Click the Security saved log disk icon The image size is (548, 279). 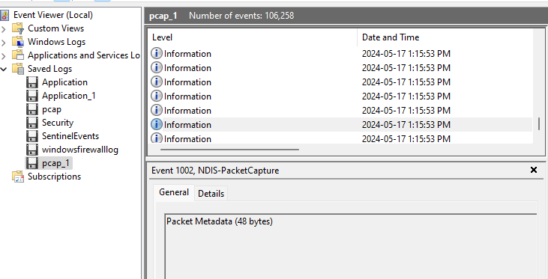pyautogui.click(x=32, y=123)
